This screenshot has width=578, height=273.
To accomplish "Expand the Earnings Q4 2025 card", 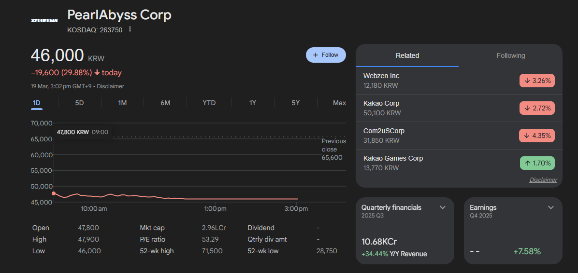I will pos(550,207).
